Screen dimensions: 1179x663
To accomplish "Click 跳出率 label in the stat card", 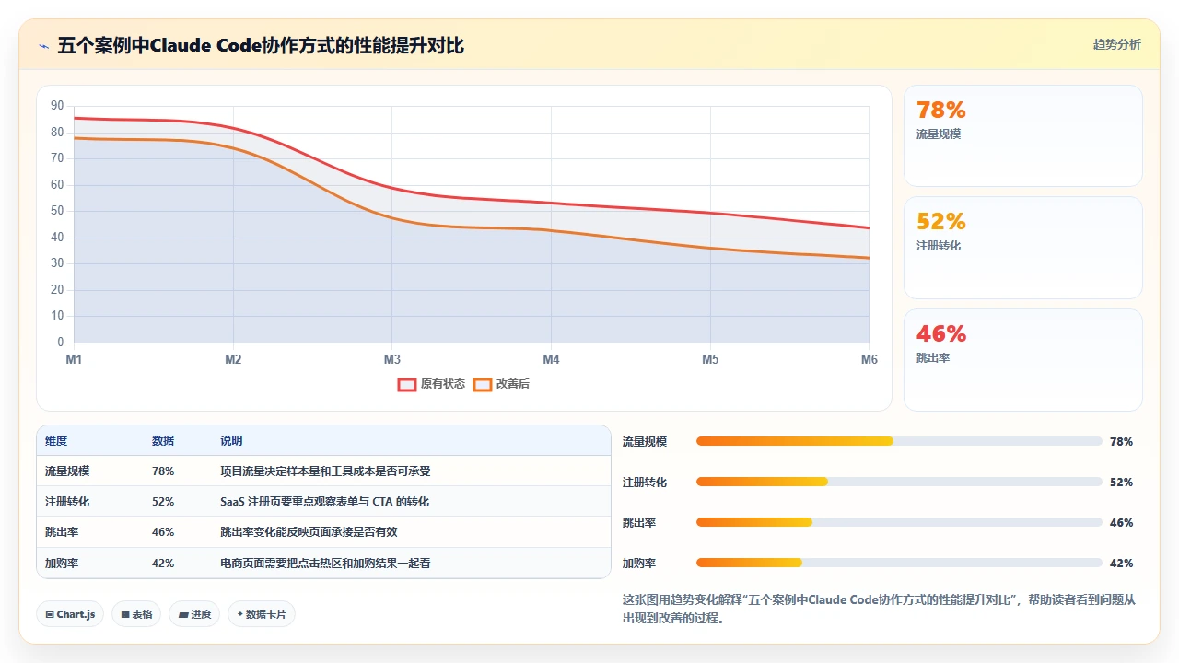I will coord(933,358).
